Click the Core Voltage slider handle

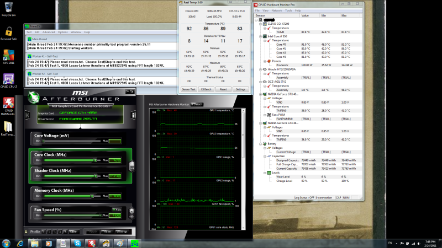tap(44, 141)
